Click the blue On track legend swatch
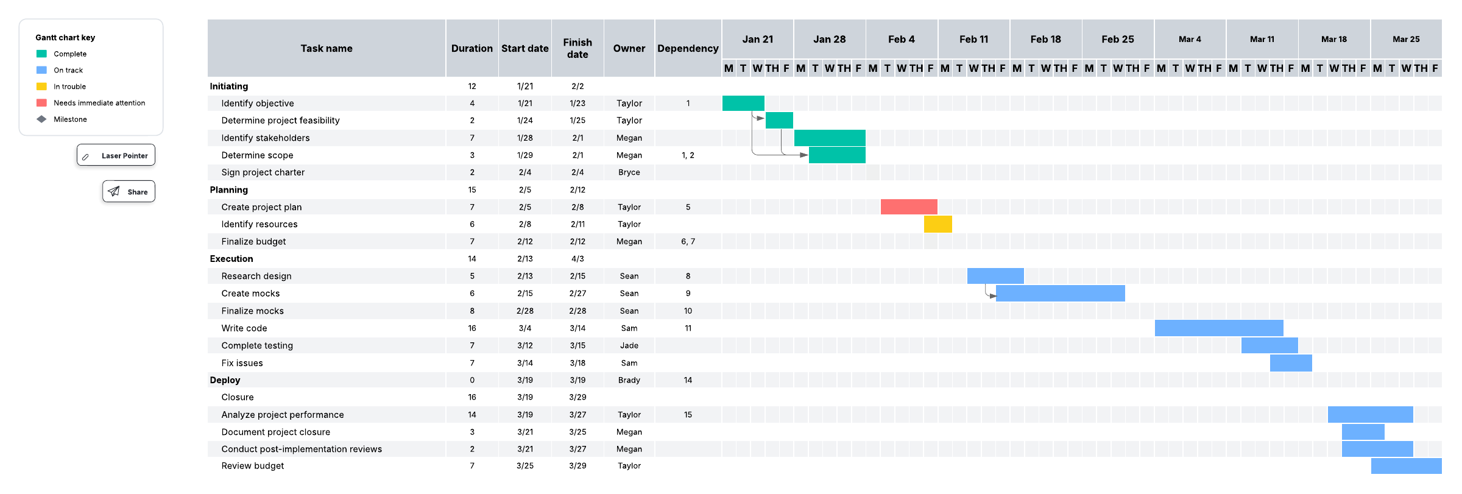Screen dimensions: 1462x494 tap(41, 71)
